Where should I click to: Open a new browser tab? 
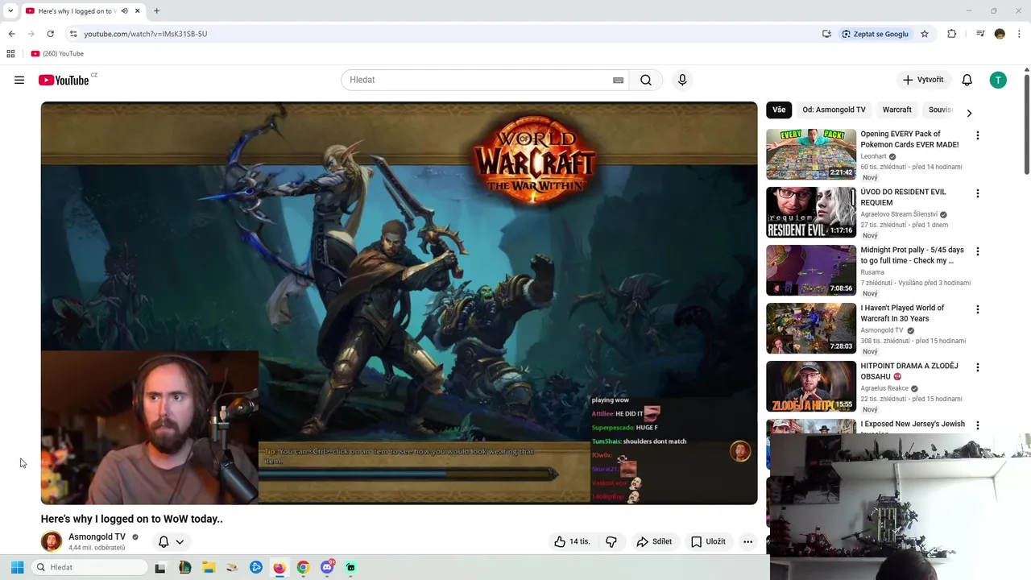[156, 11]
